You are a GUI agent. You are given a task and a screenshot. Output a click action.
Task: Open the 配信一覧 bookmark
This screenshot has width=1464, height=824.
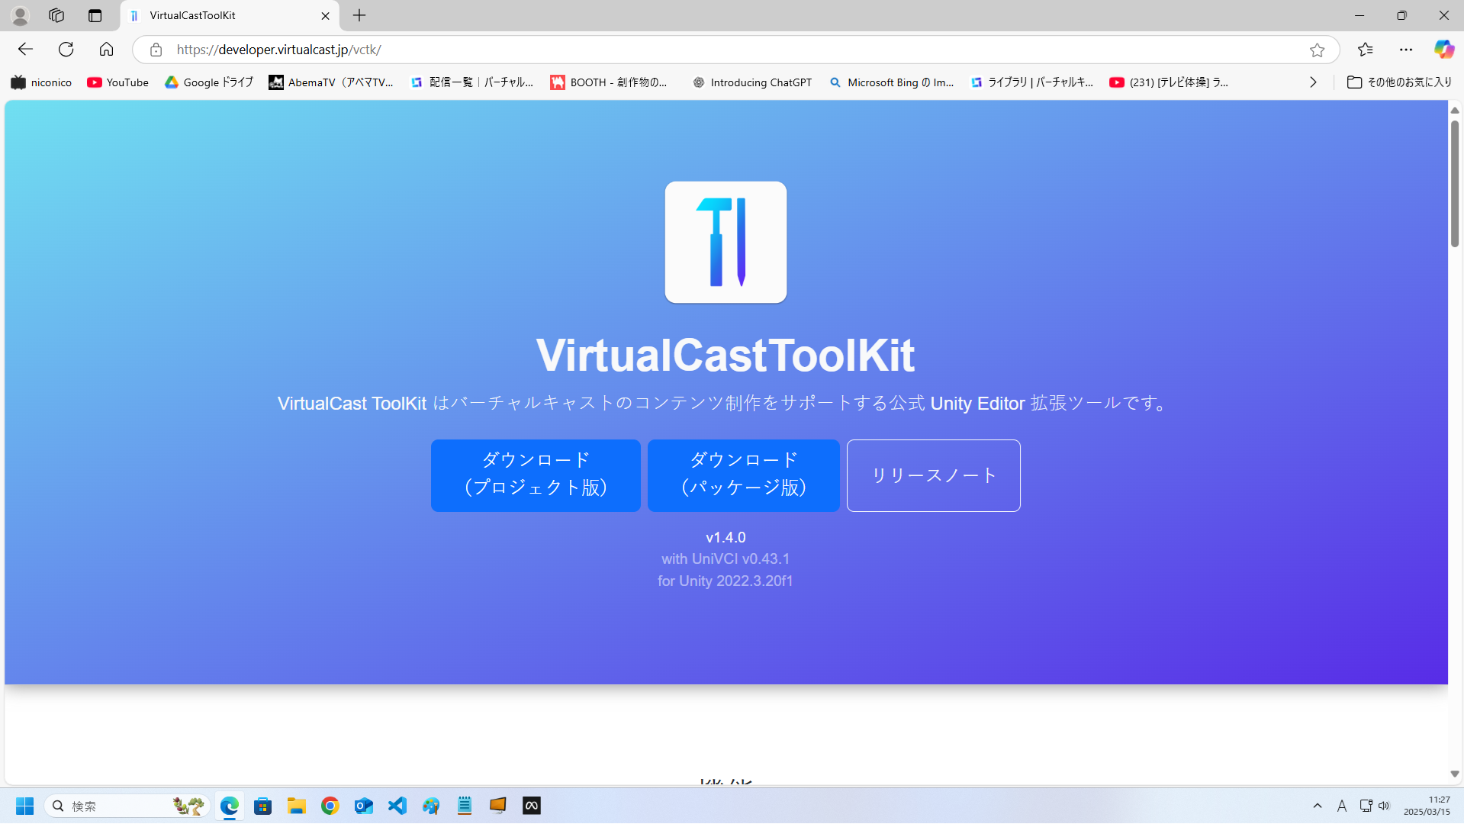pyautogui.click(x=471, y=82)
